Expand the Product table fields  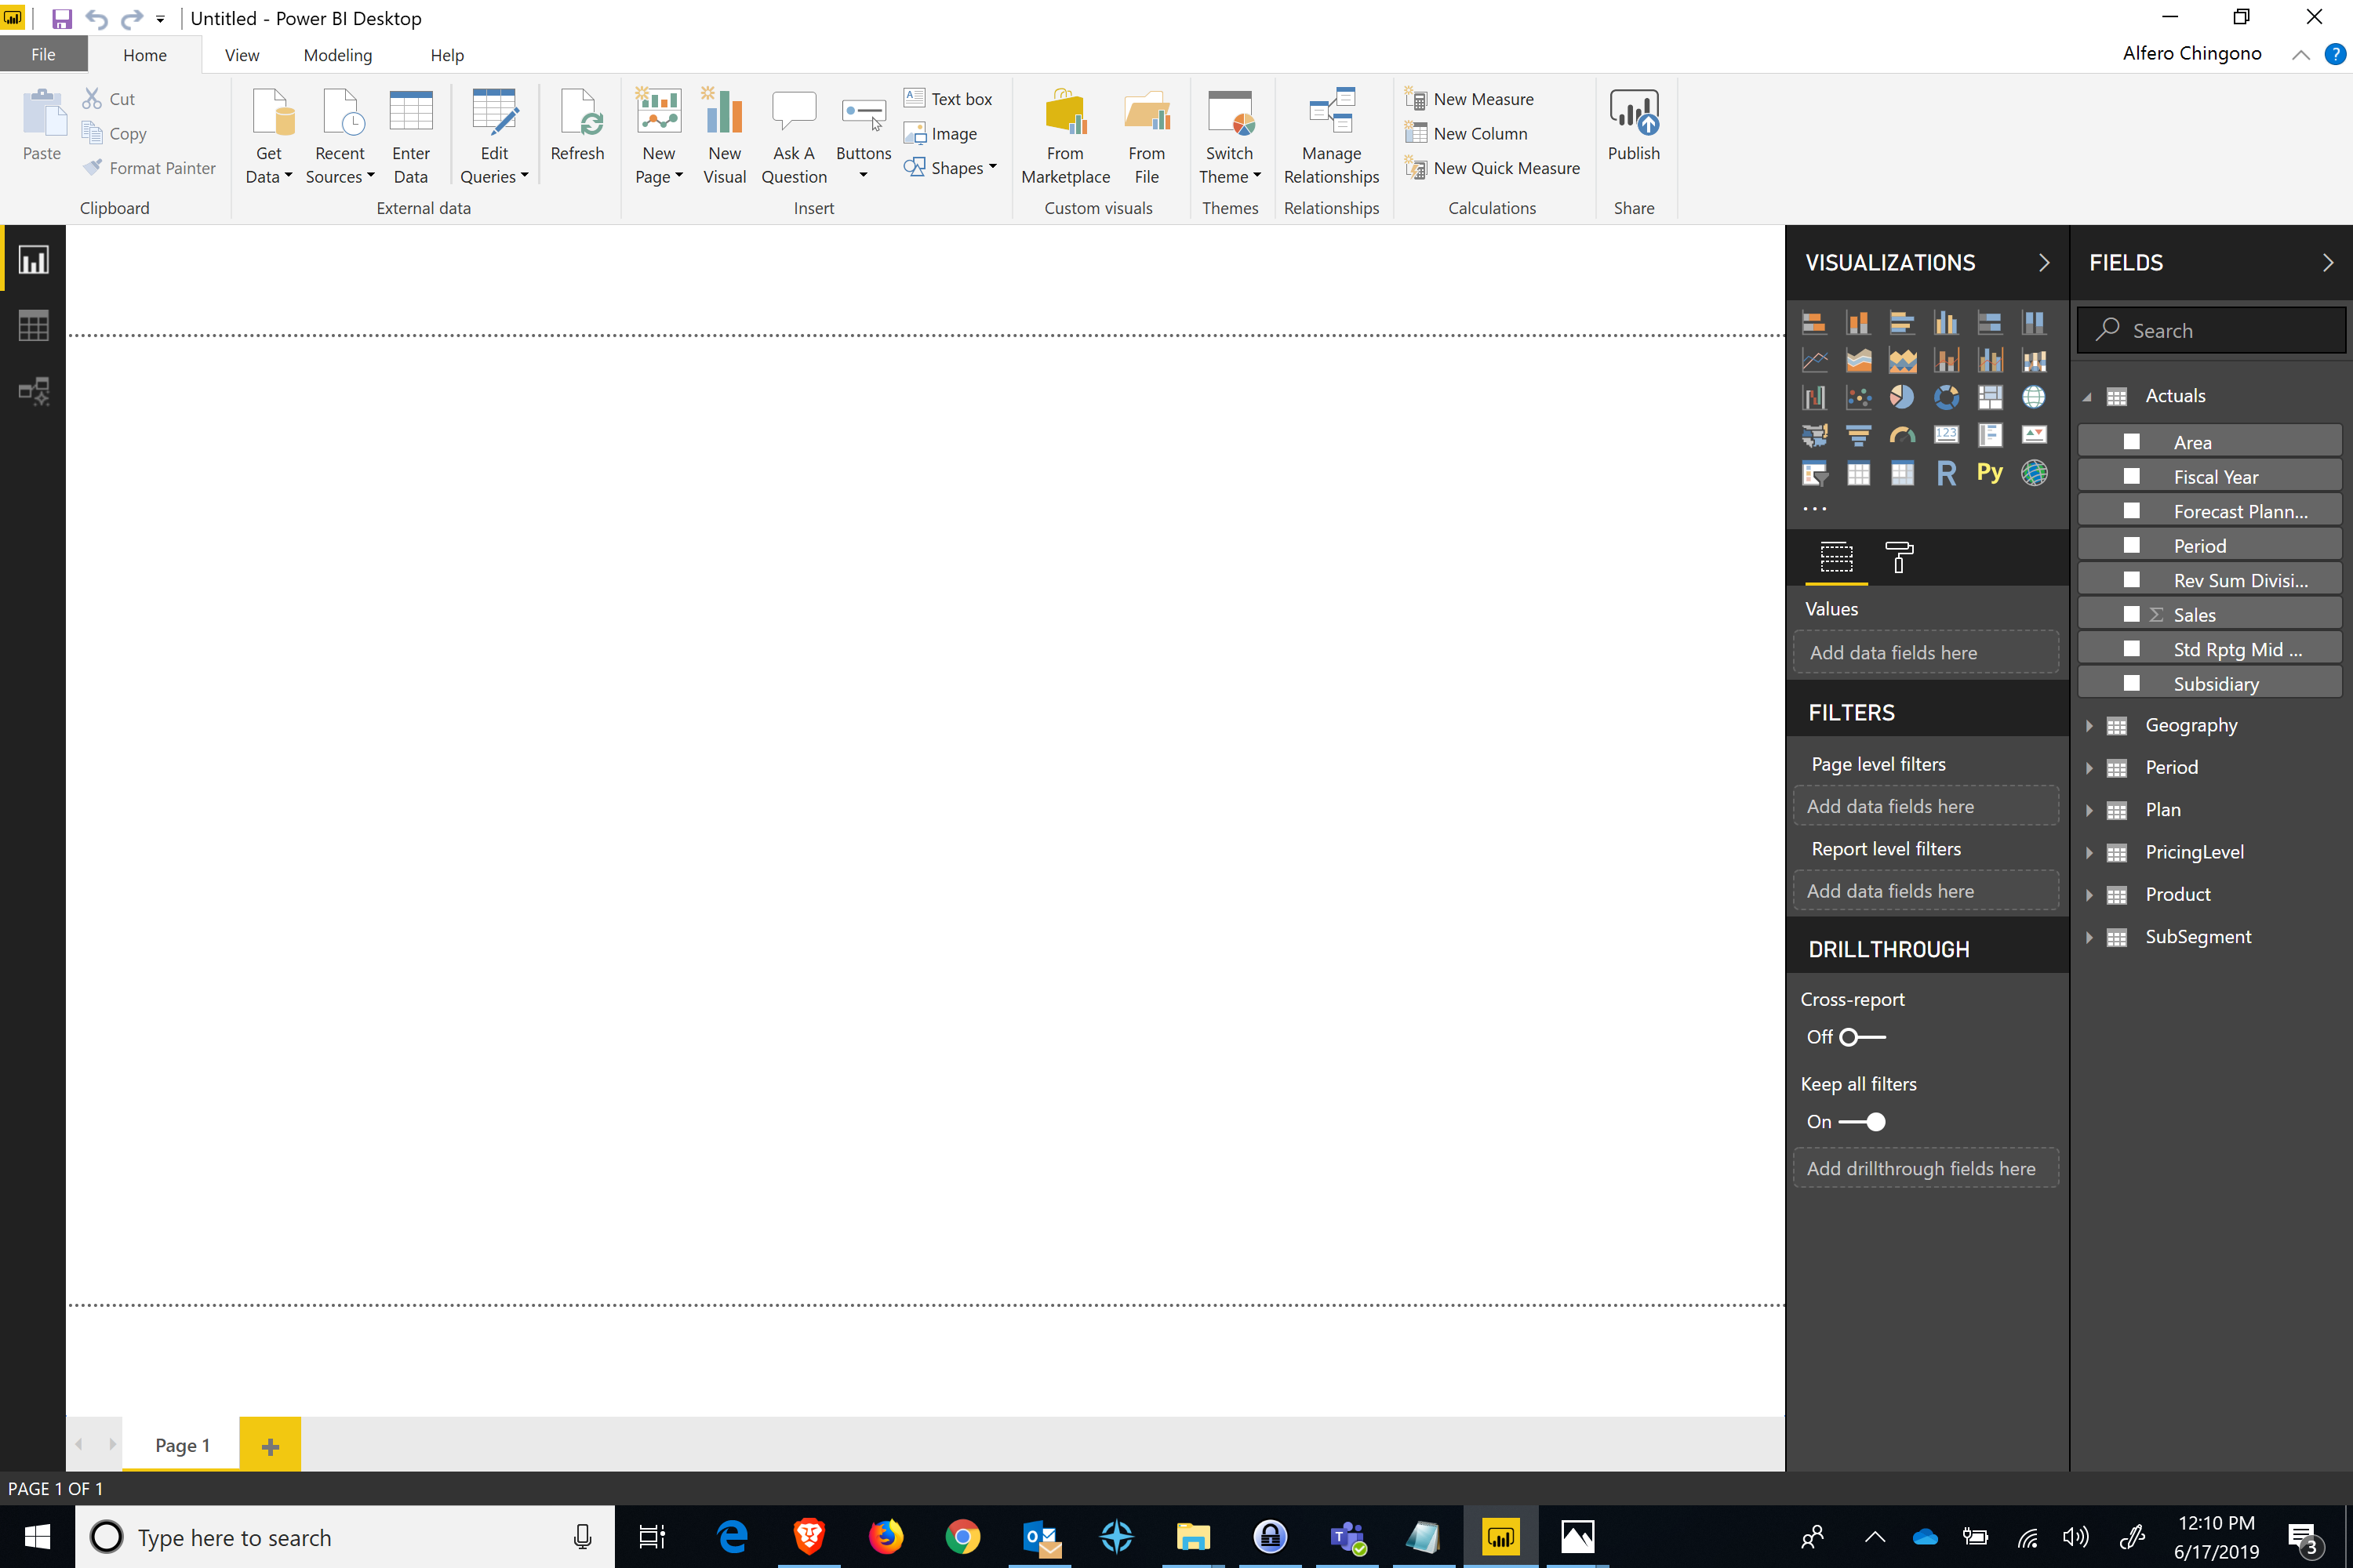[2087, 892]
